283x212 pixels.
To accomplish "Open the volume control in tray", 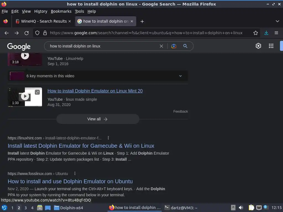I will tap(241, 208).
